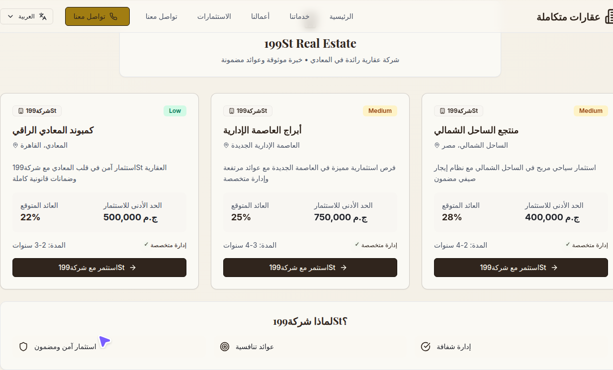Open the العربية language dropdown
The width and height of the screenshot is (613, 370).
pos(30,16)
